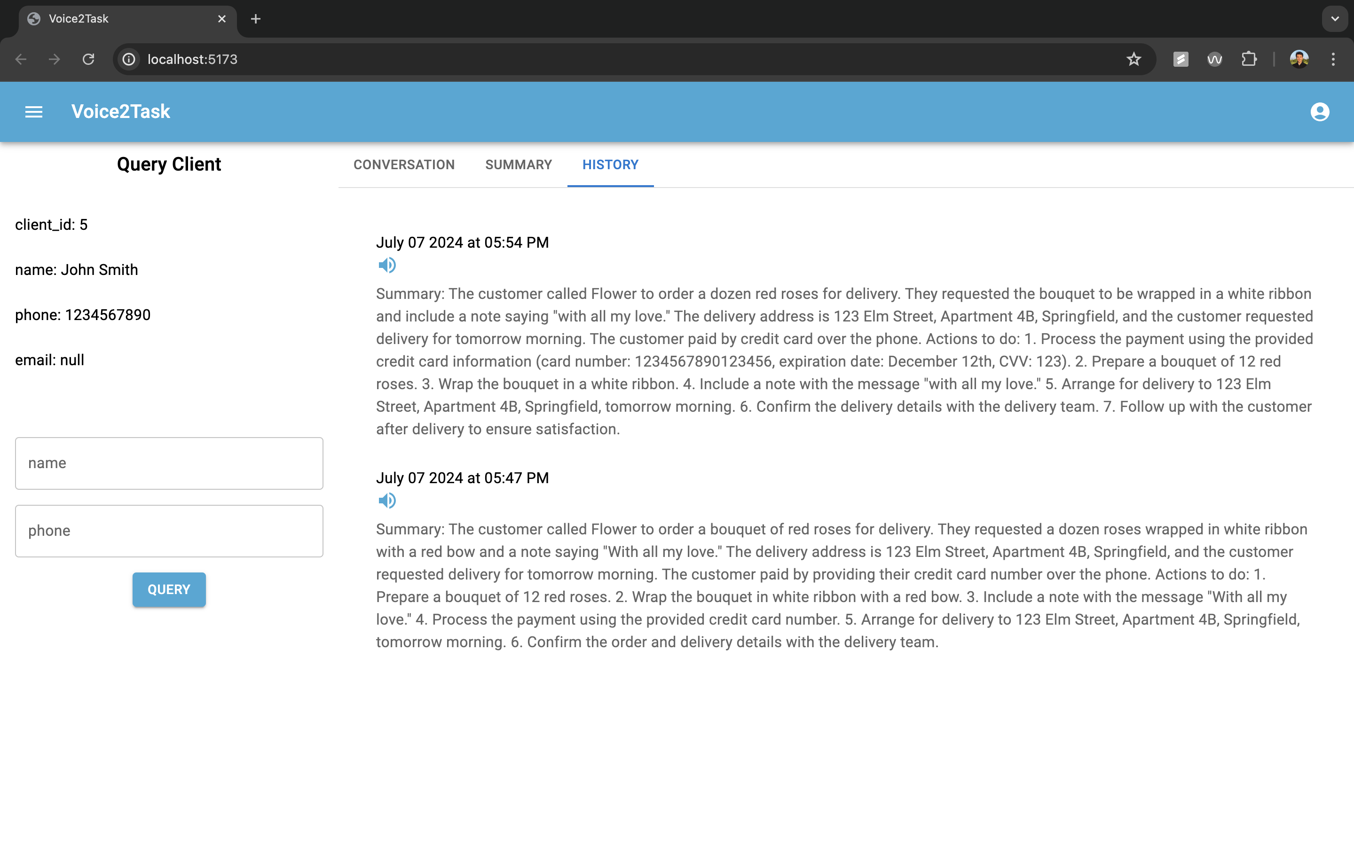Screen dimensions: 1354x846
Task: Open Chrome's three-dot menu
Action: coord(1333,59)
